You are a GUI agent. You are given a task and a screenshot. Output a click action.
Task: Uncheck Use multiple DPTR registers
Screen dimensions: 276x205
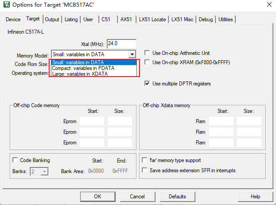[x=148, y=84]
